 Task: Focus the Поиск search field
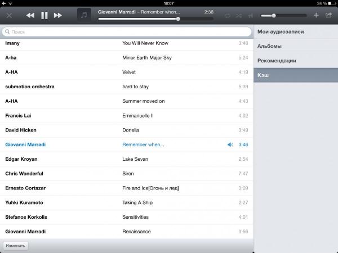(127, 32)
